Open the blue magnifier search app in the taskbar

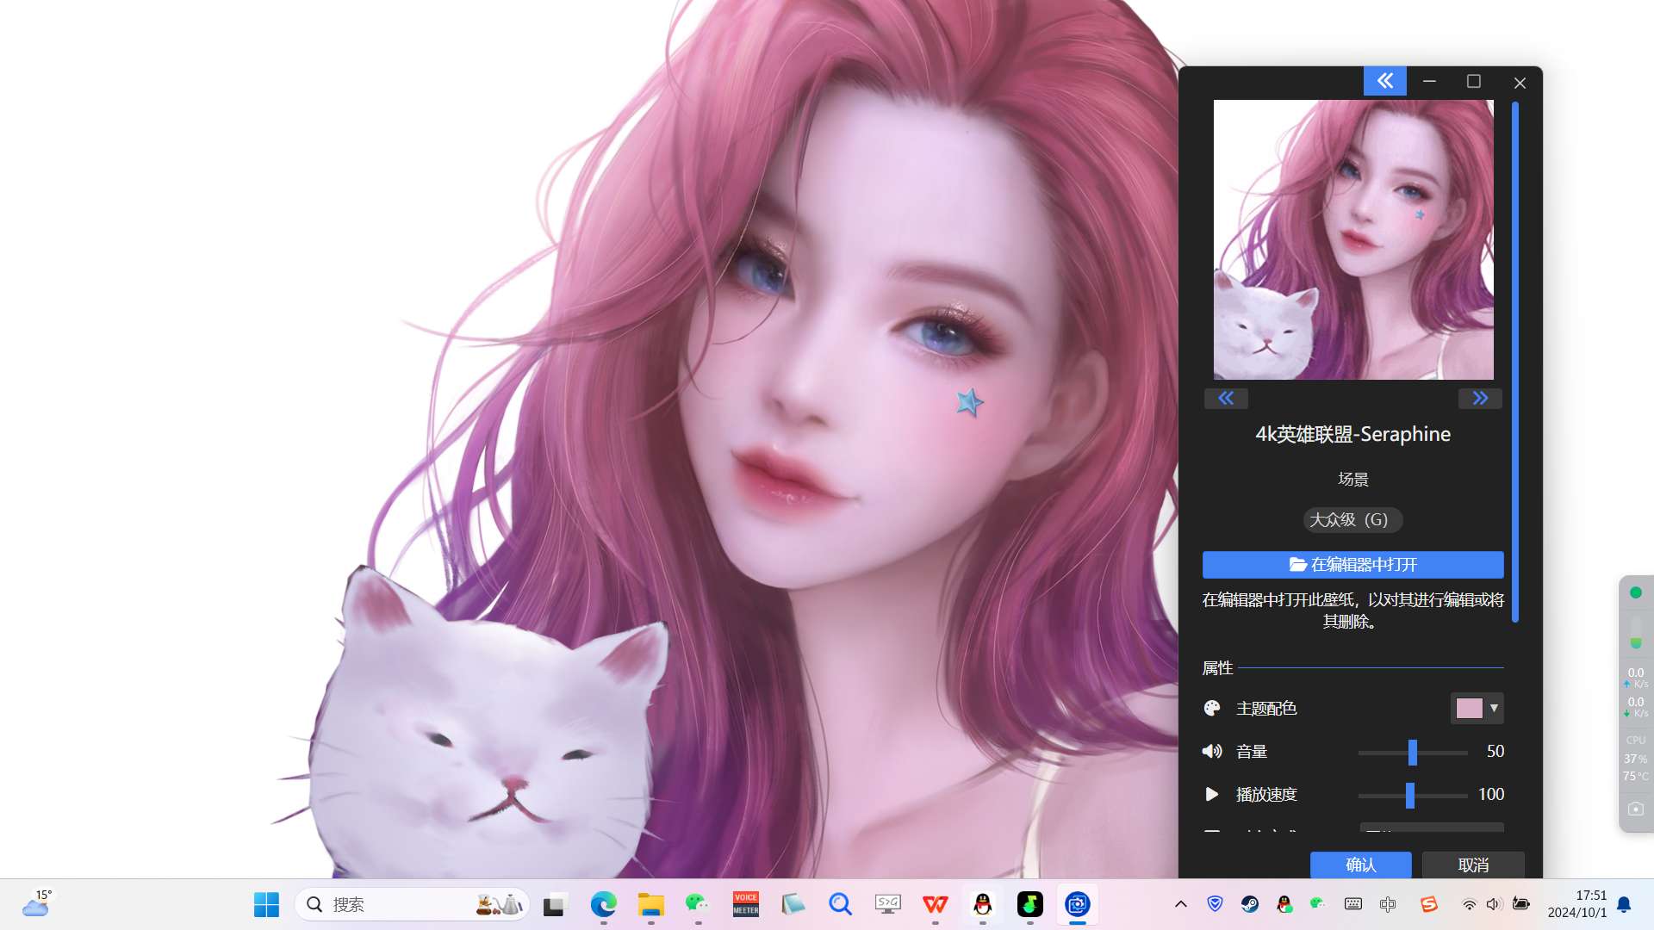pos(841,904)
